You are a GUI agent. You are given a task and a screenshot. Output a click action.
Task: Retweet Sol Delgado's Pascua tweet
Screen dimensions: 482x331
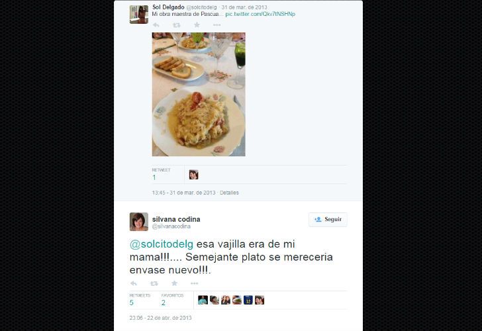pos(176,25)
